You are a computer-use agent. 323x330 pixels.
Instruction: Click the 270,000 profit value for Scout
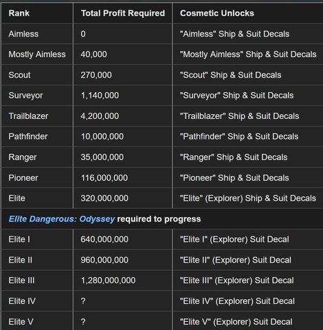tap(96, 75)
